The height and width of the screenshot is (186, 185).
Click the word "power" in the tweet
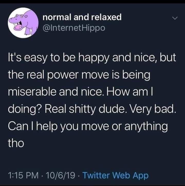click(x=66, y=76)
